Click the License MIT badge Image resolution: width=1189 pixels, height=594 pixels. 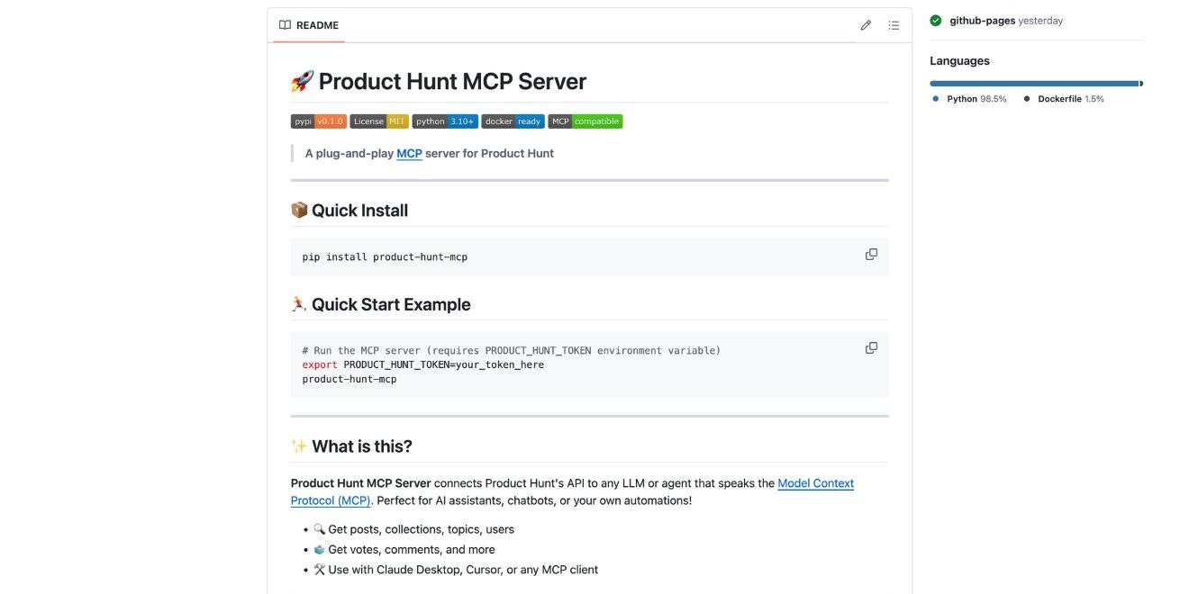click(378, 121)
